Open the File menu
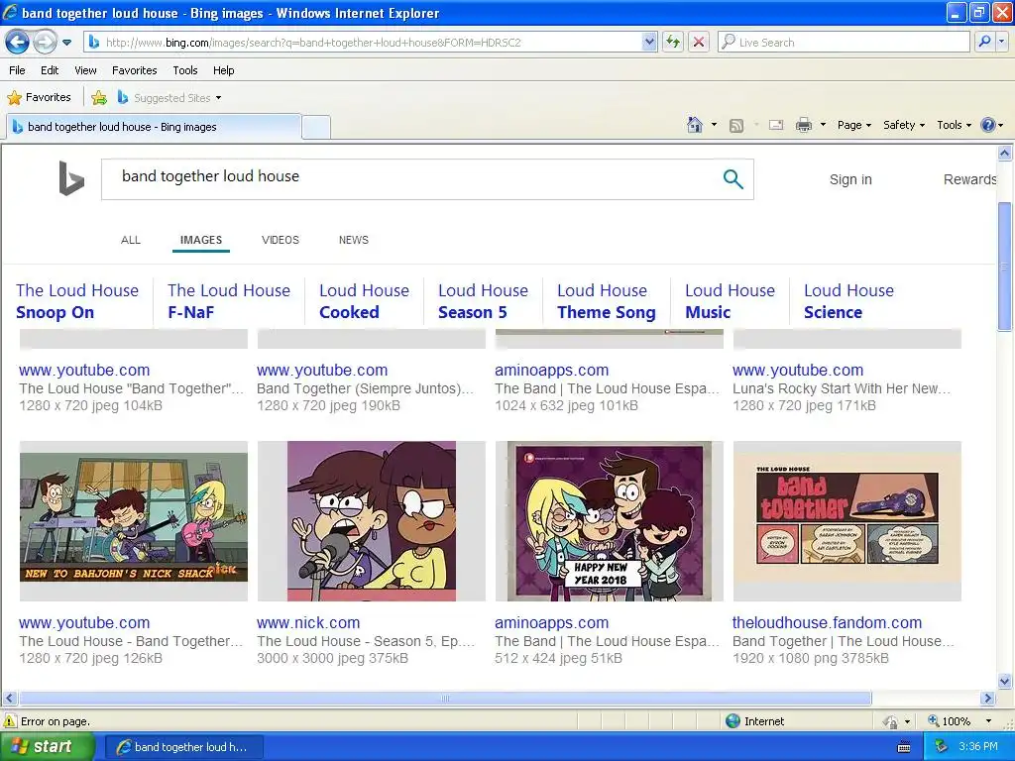Image resolution: width=1015 pixels, height=761 pixels. pyautogui.click(x=18, y=70)
